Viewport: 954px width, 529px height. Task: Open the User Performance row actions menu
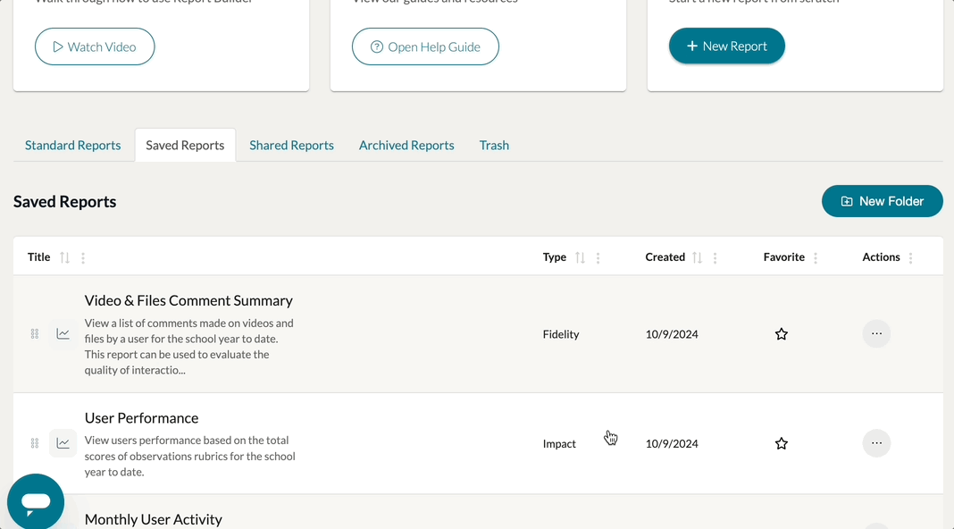(876, 443)
